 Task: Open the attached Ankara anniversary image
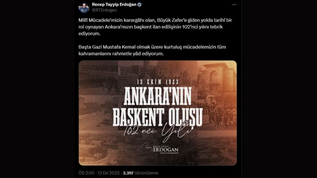158,113
